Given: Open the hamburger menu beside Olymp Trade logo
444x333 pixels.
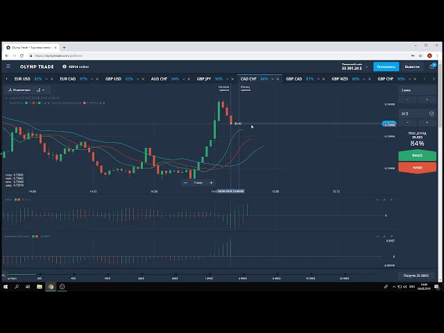Looking at the screenshot, I should [x=8, y=67].
